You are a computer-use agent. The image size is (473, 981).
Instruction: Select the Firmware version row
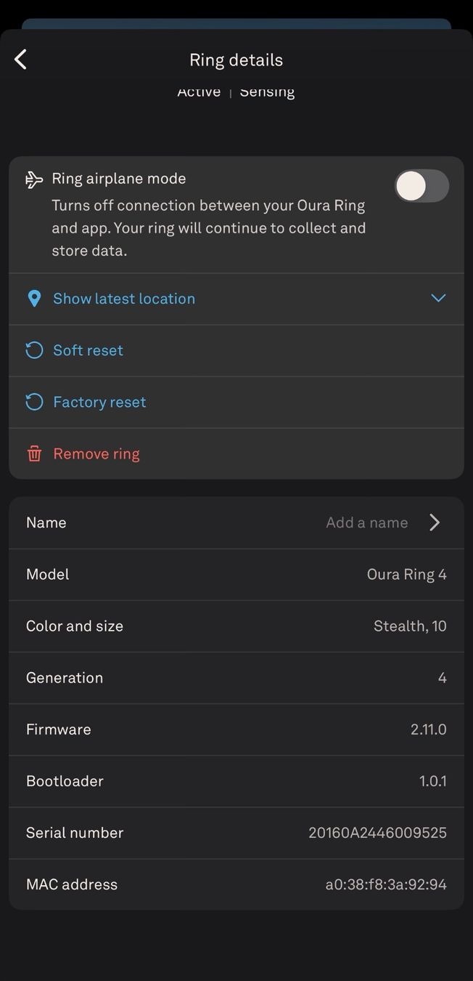click(236, 730)
